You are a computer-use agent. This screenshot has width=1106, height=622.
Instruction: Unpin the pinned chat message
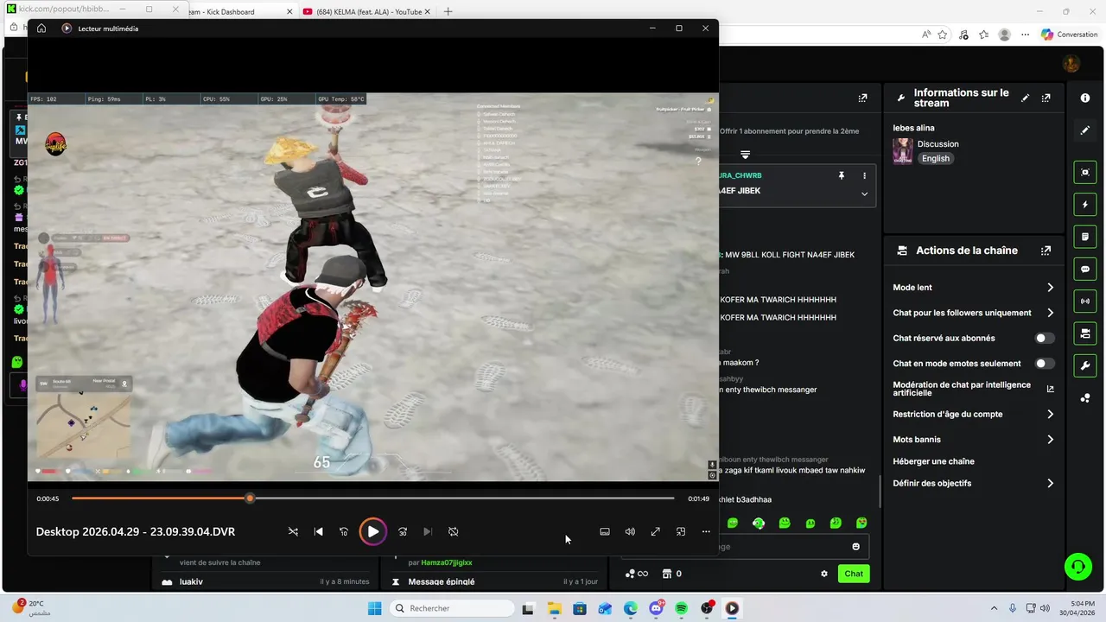(x=841, y=175)
